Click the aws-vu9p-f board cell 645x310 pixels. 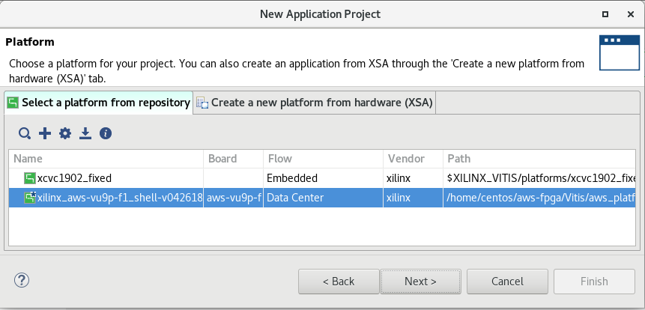click(x=233, y=198)
